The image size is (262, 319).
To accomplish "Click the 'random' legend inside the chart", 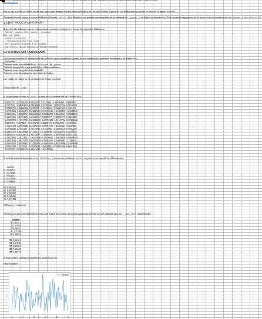I will [x=63, y=275].
